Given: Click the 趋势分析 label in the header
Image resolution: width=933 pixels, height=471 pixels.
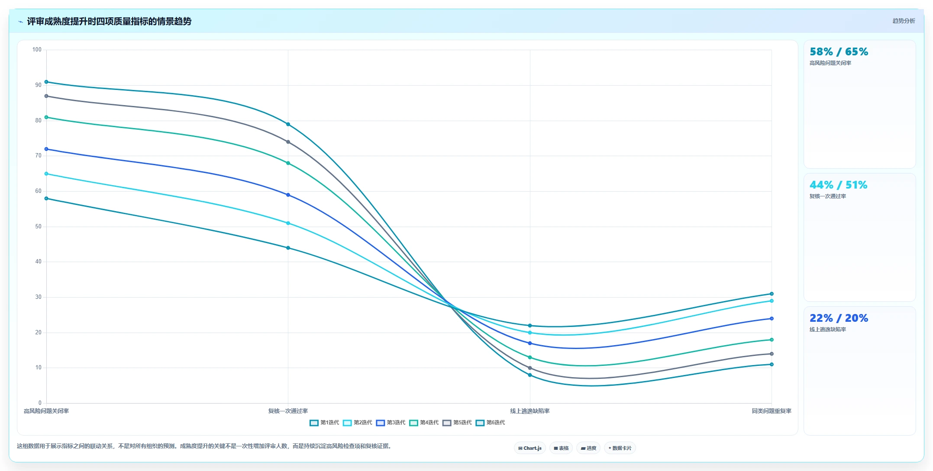Looking at the screenshot, I should tap(904, 21).
